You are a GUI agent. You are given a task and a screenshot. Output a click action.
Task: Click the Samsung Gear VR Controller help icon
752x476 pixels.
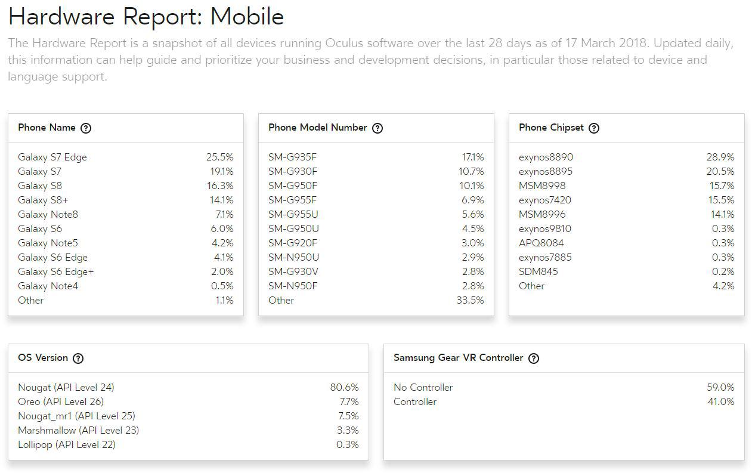pos(534,358)
